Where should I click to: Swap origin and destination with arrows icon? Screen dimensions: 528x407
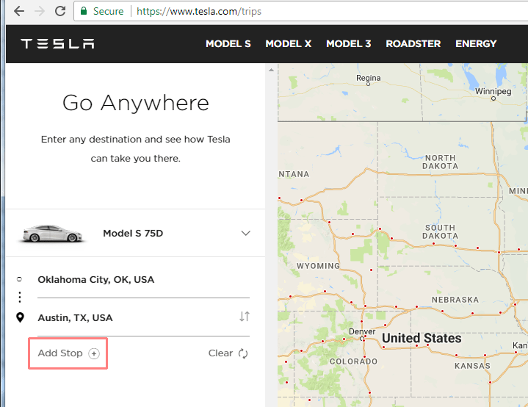click(x=245, y=317)
